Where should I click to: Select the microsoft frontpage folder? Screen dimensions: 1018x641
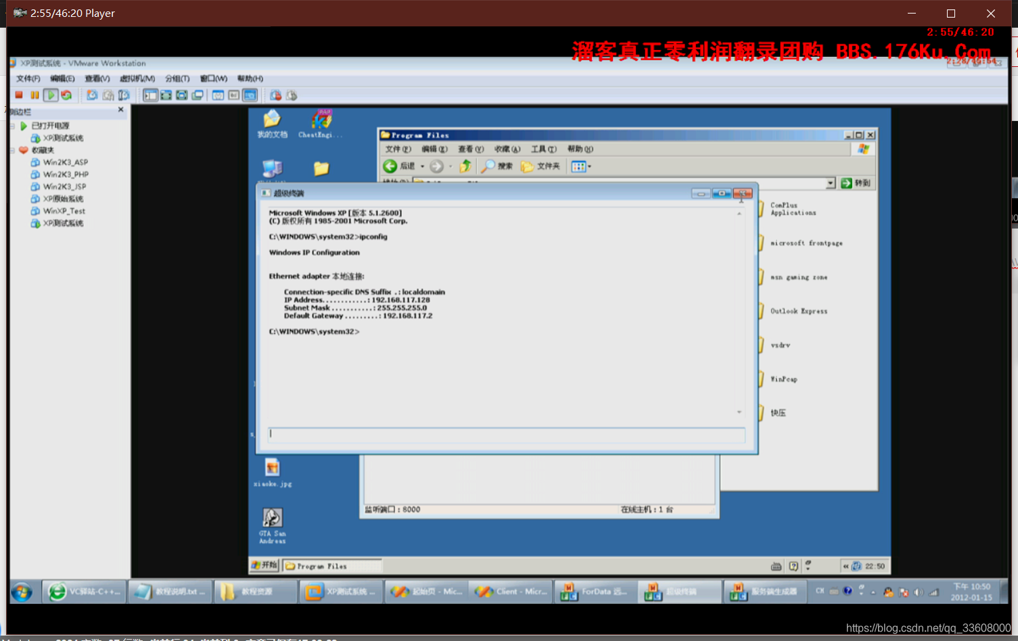pyautogui.click(x=806, y=243)
